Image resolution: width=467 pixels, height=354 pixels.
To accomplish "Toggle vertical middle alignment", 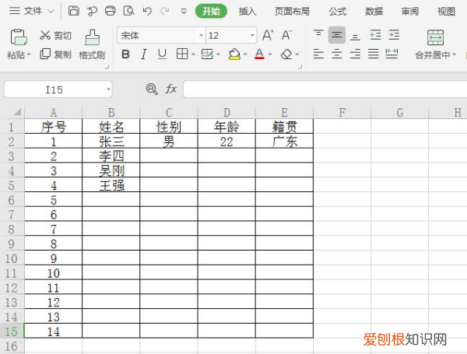I will pyautogui.click(x=337, y=35).
